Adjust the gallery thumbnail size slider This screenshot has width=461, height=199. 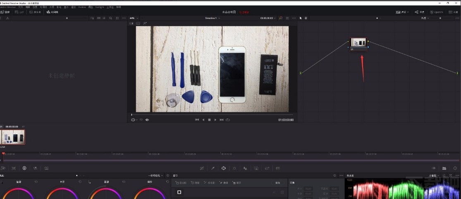pyautogui.click(x=67, y=18)
